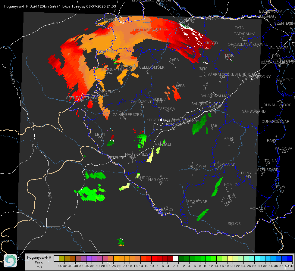Click the DOMBOVAR label
Screen dimensions: 295x271
tap(224, 165)
